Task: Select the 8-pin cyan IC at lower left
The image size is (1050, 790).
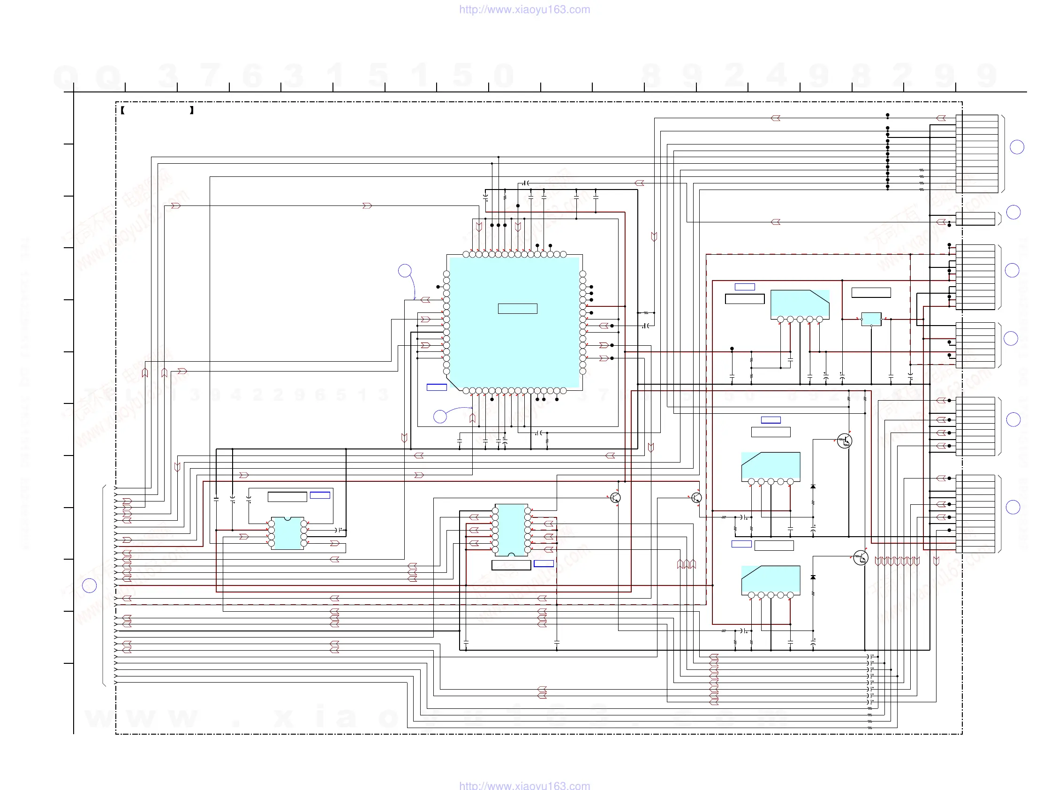Action: click(287, 534)
